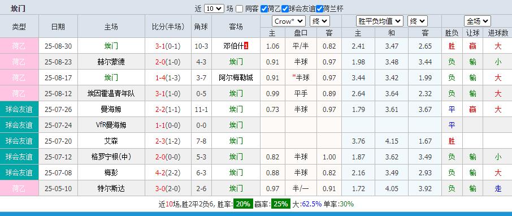Uncheck the 球会友谊 checkbox
Screen dimensions: 512x216
tap(285, 9)
